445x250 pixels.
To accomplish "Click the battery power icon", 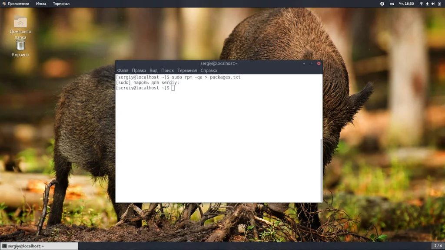I will 439,3.
